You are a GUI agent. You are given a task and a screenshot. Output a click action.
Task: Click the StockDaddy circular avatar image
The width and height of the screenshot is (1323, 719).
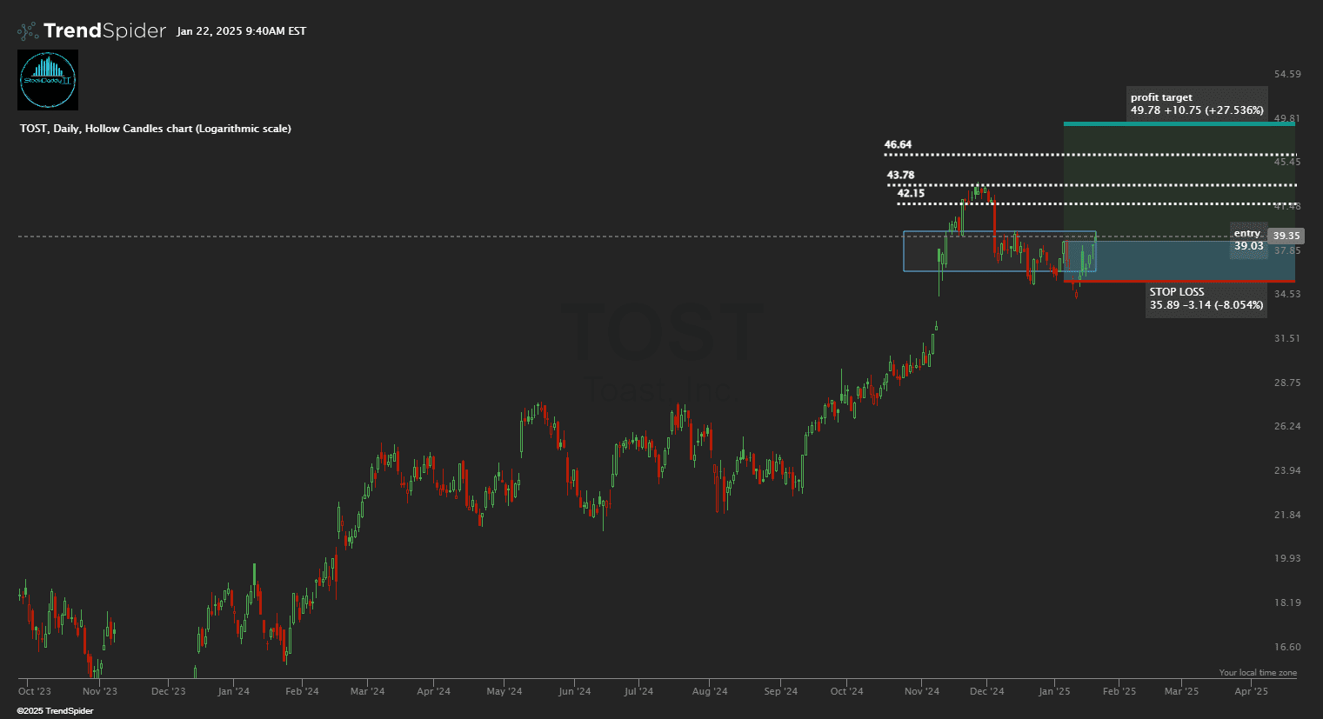tap(48, 80)
